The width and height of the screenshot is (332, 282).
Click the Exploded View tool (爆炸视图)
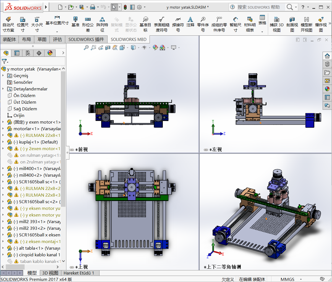(x=321, y=24)
